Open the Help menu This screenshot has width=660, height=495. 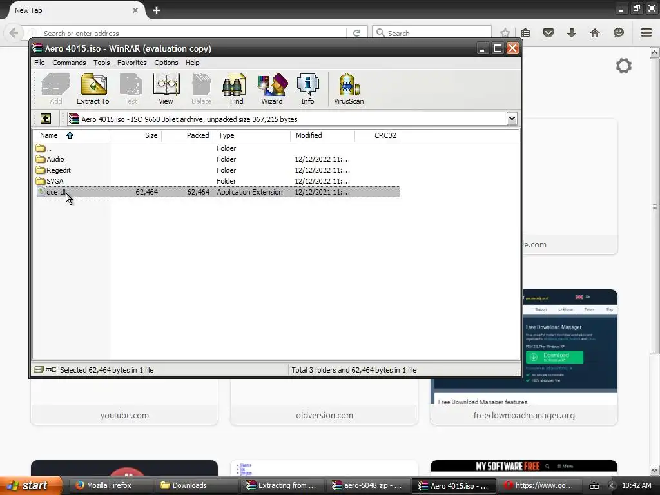pos(192,63)
